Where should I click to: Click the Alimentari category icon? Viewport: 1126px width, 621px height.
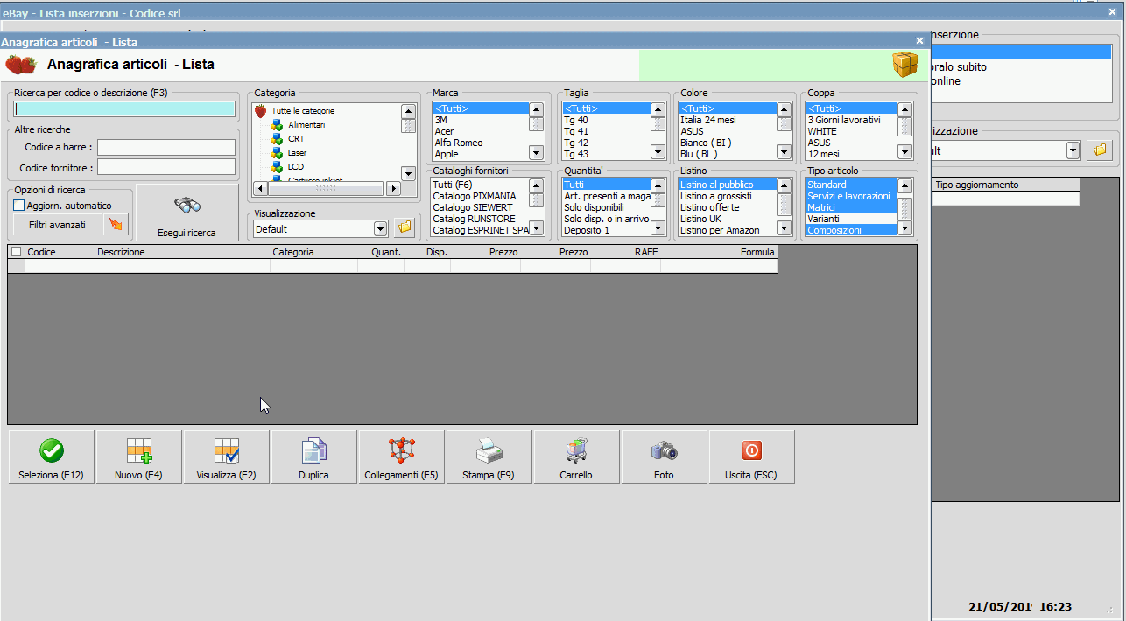(x=278, y=126)
